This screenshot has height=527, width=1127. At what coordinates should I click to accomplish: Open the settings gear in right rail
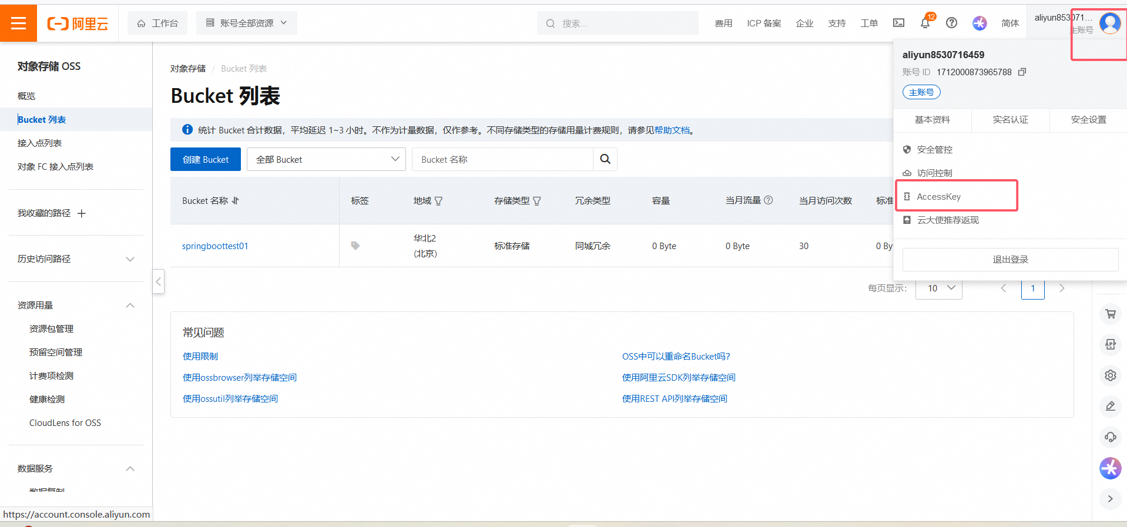click(1110, 375)
